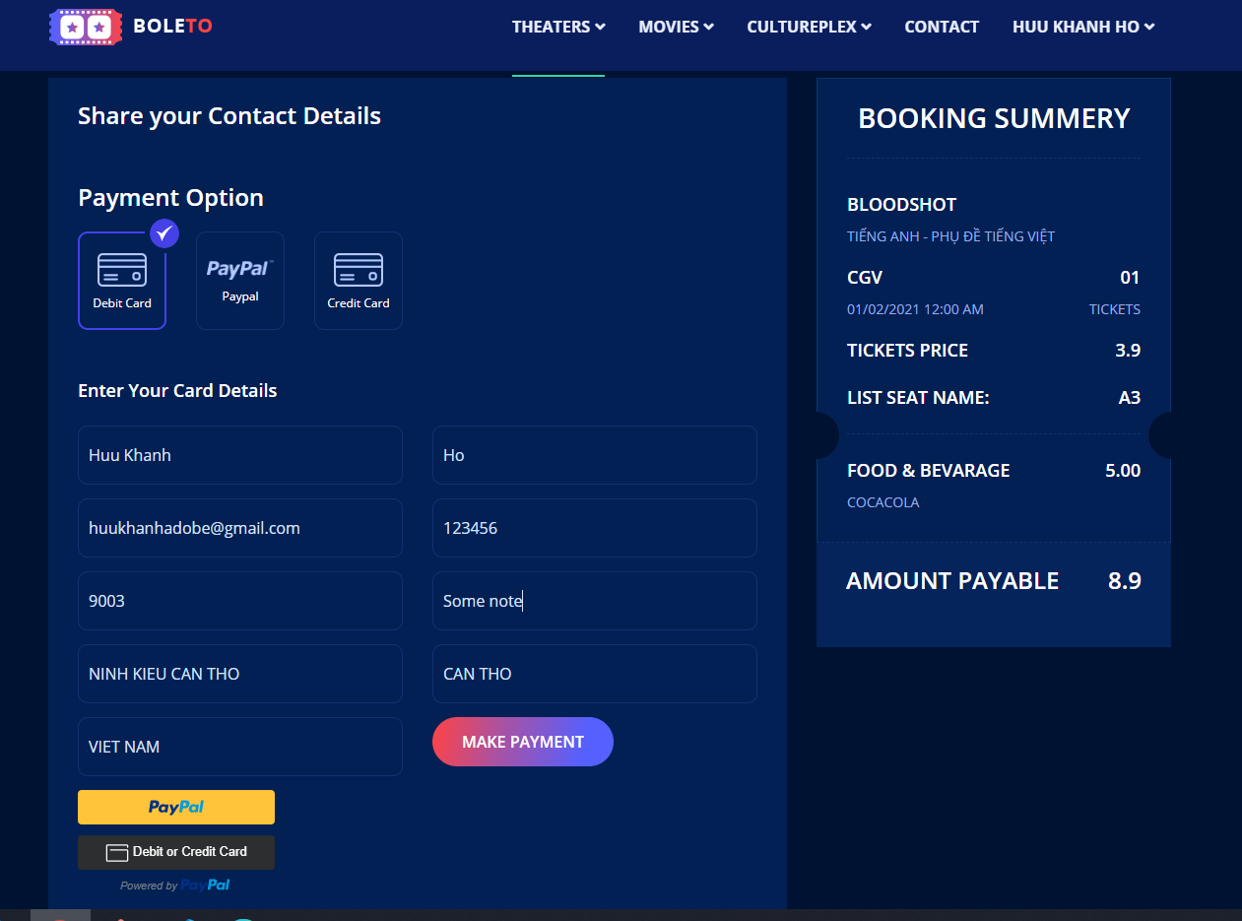Click the first name field containing Huu Khanh
The image size is (1242, 921).
(x=240, y=455)
